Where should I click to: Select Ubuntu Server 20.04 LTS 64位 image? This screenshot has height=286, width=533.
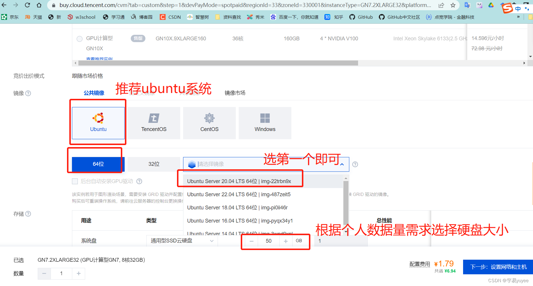263,181
